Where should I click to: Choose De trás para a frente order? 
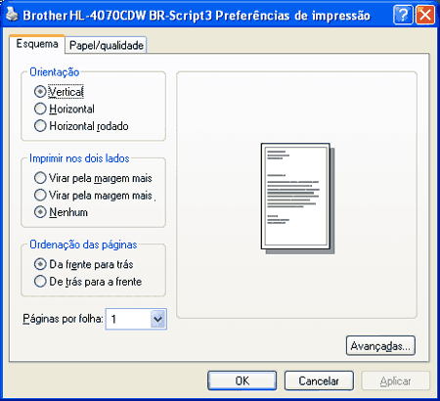pyautogui.click(x=88, y=282)
